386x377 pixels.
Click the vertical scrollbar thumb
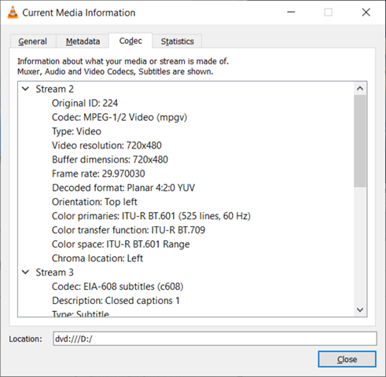tap(360, 141)
